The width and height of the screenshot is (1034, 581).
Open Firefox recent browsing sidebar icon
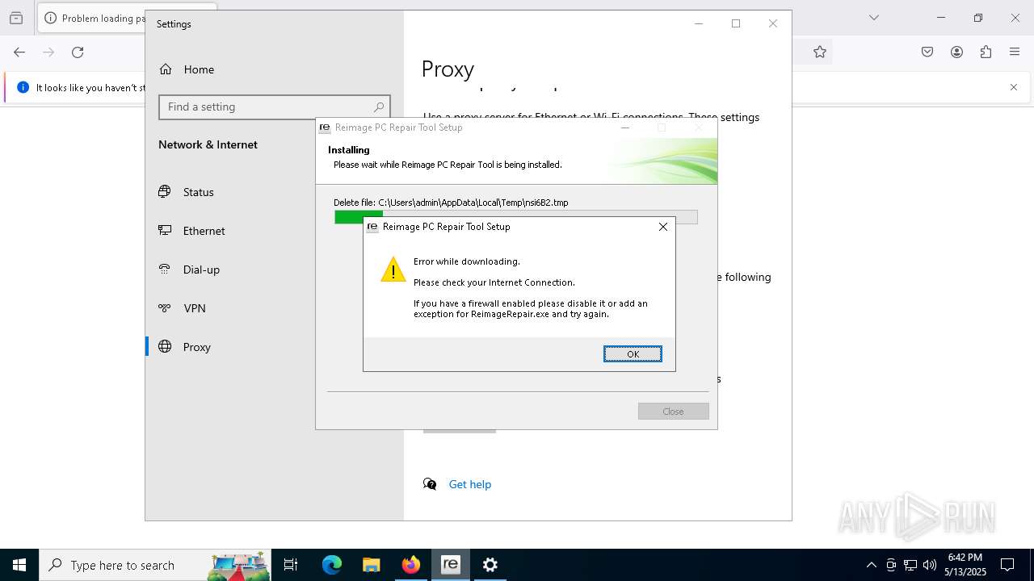pyautogui.click(x=16, y=18)
